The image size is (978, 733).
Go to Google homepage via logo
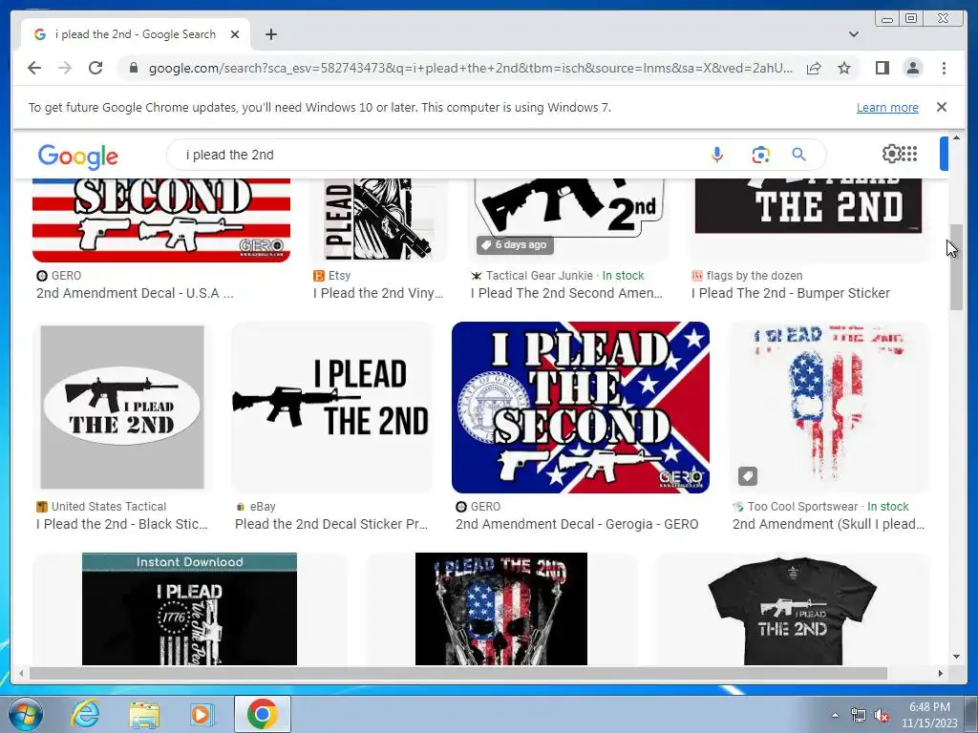(x=78, y=156)
